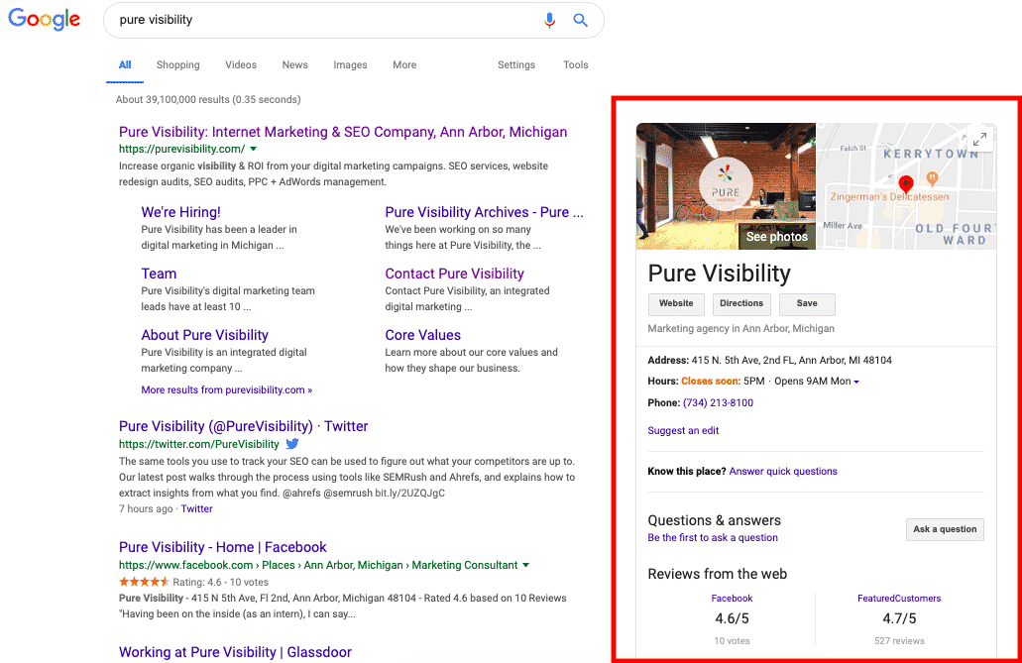Click the phone number (734) 213-8100
Screen dimensions: 1022x663
pos(718,403)
